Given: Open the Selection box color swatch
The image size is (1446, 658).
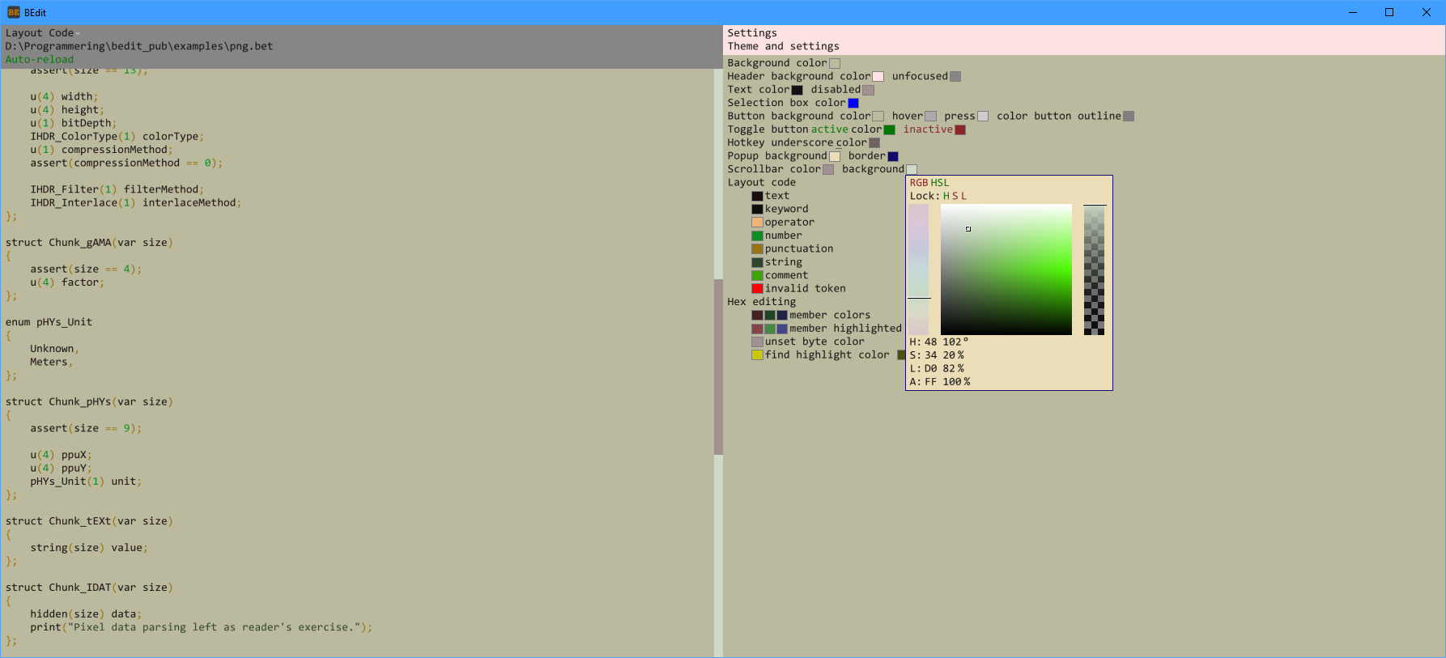Looking at the screenshot, I should (x=853, y=103).
